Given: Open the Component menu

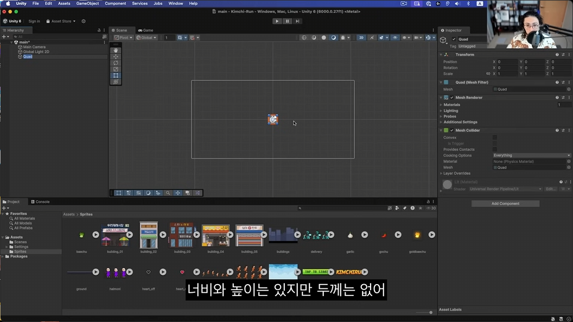Looking at the screenshot, I should [115, 3].
